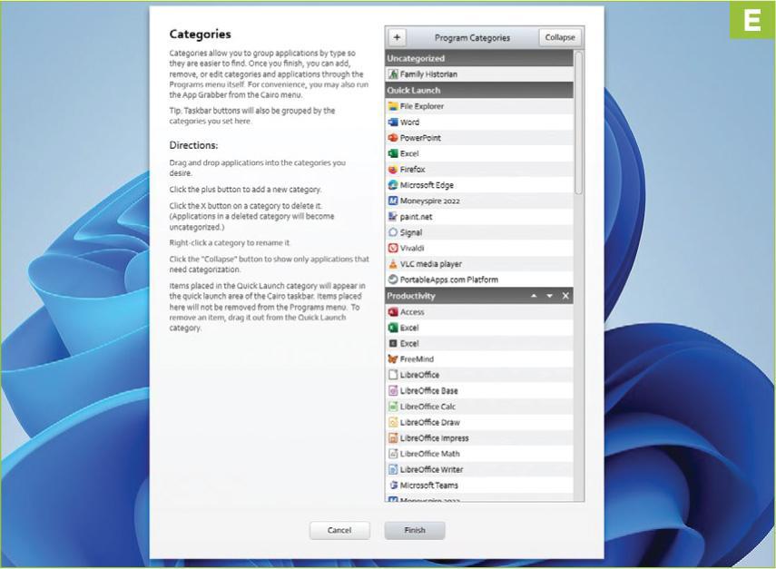Select the Microsoft Teams icon

pyautogui.click(x=393, y=486)
